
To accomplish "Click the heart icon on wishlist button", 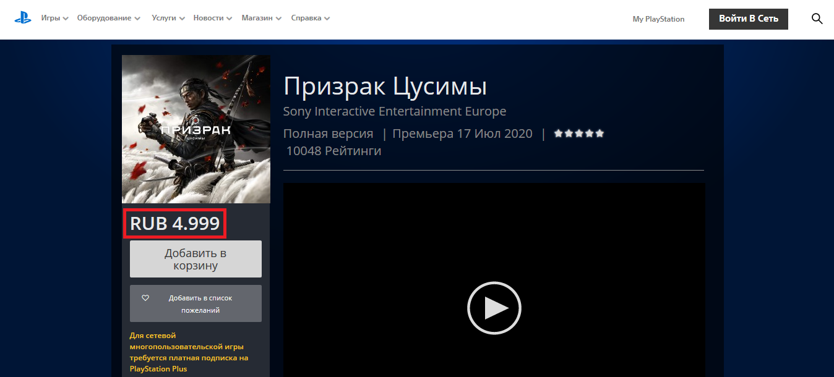I will point(145,298).
